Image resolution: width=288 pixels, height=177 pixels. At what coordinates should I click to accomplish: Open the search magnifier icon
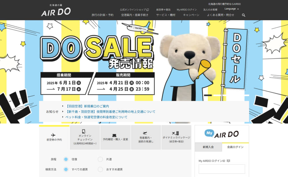tap(244, 15)
